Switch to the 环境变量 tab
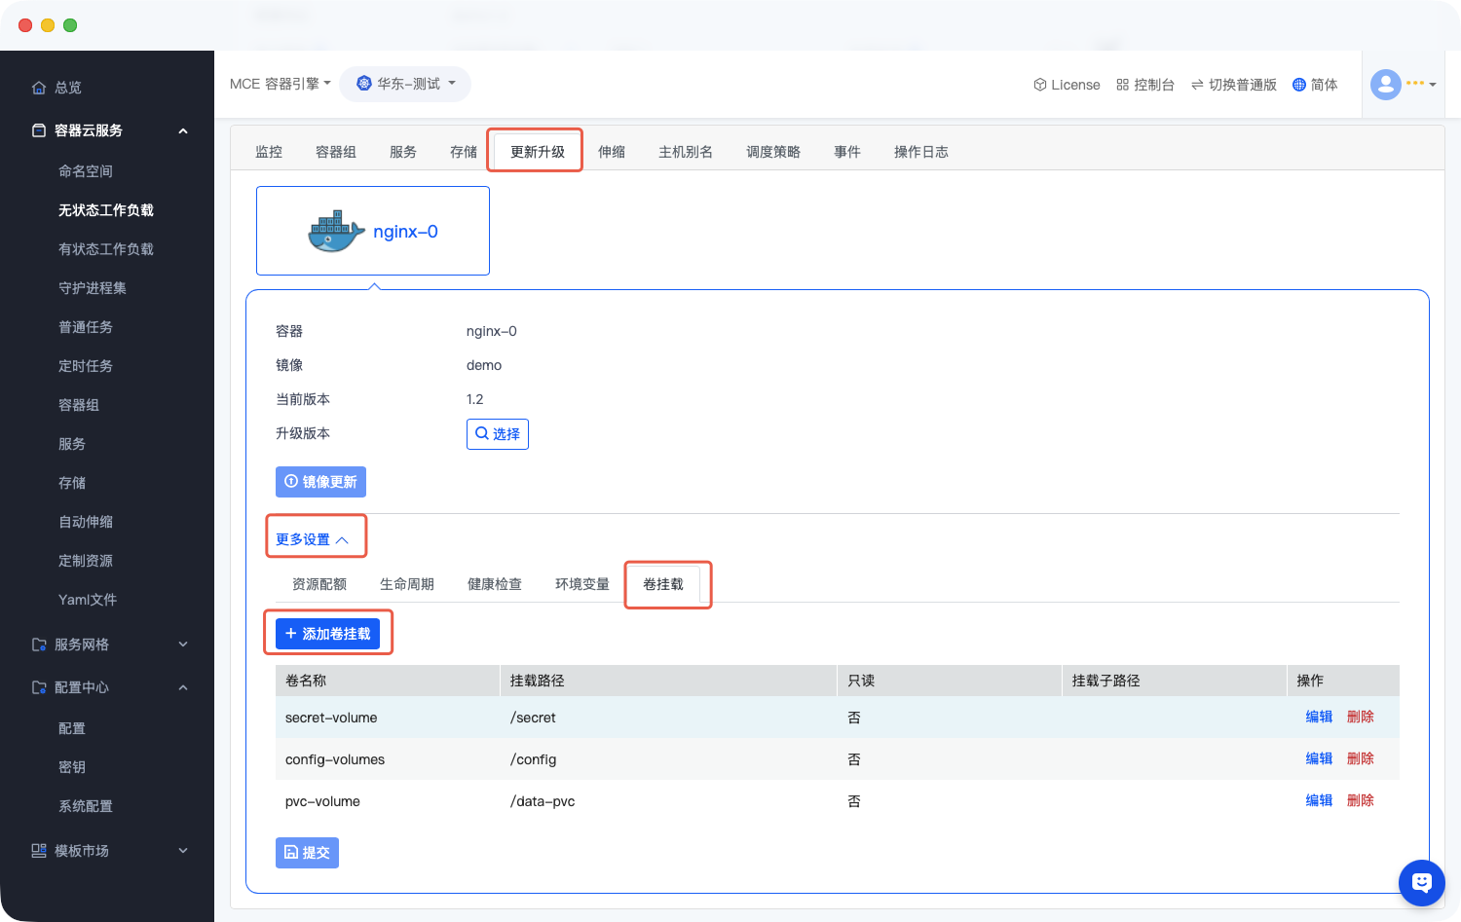Screen dimensions: 1461x922 point(581,584)
